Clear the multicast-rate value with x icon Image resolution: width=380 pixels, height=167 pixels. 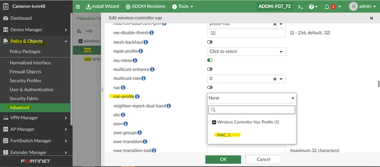pos(275,79)
